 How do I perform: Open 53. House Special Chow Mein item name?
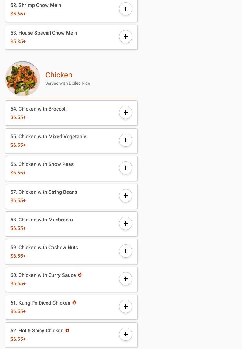tap(44, 33)
